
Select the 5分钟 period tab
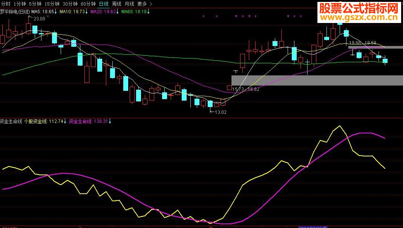35,4
